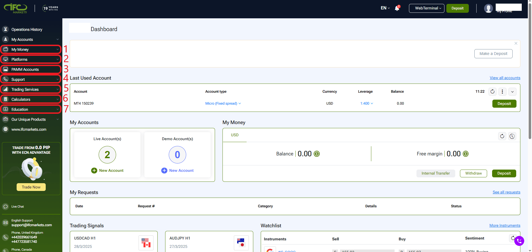Screen dimensions: 532x252
Task: Click the green plus for live account
Action: coord(94,170)
